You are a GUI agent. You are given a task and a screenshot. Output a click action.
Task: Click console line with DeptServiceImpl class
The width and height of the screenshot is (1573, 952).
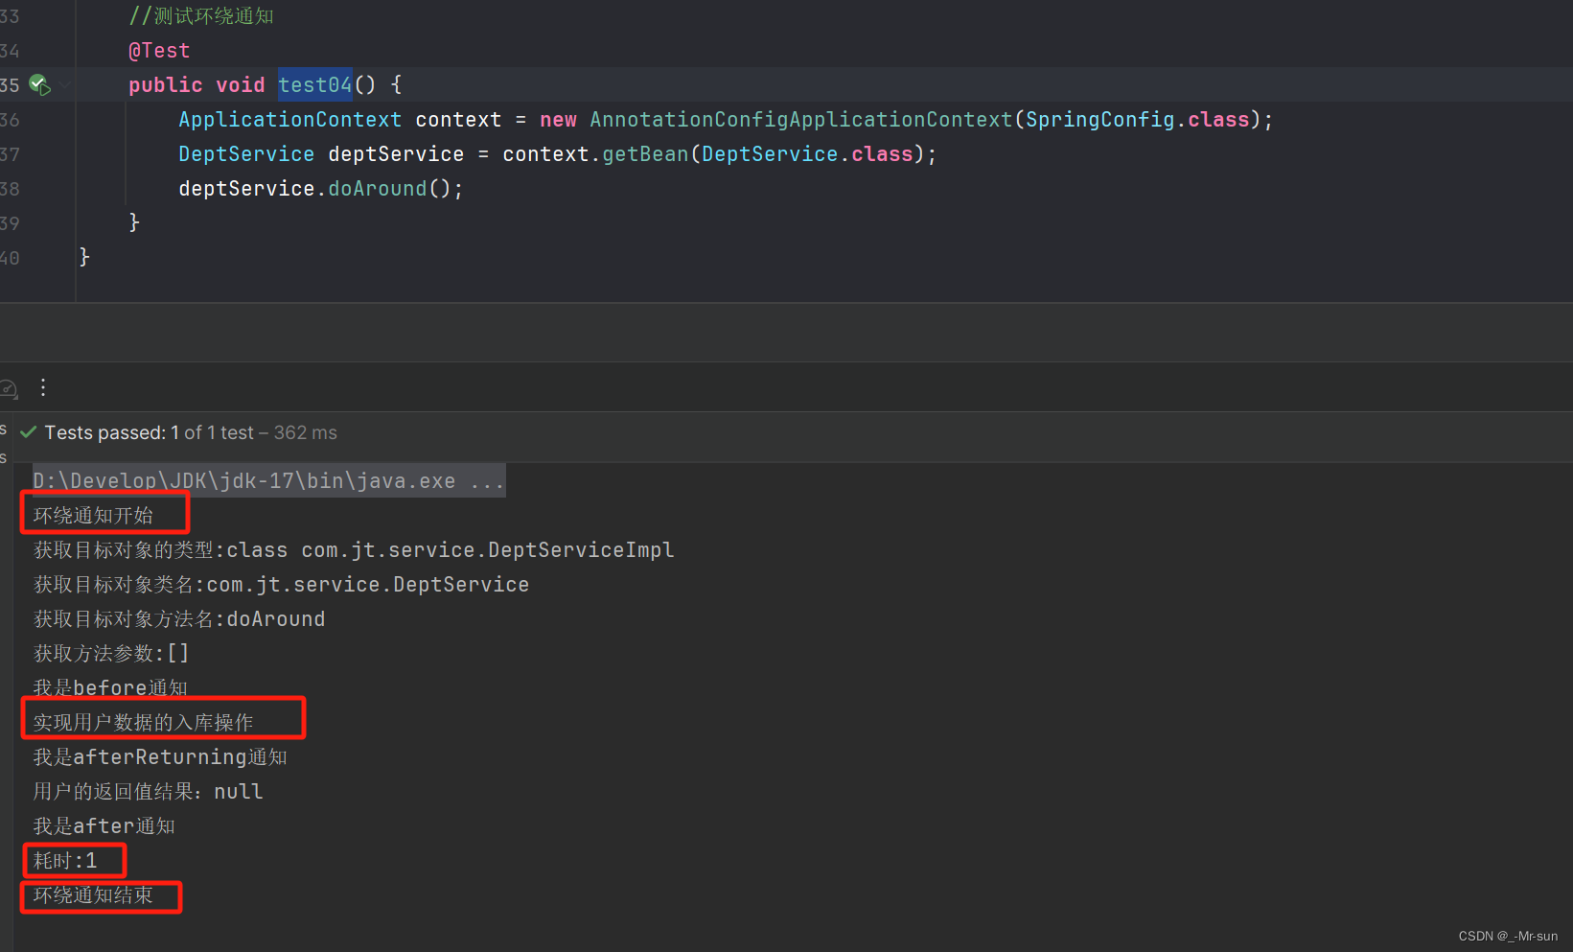coord(354,550)
